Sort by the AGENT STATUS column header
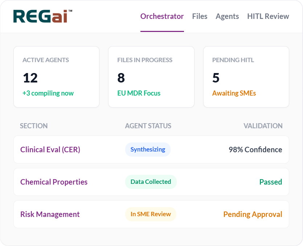Image resolution: width=303 pixels, height=246 pixels. [148, 126]
